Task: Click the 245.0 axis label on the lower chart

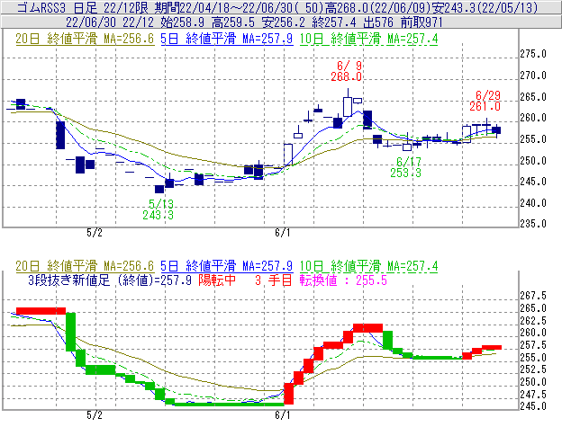Action: pos(533,406)
